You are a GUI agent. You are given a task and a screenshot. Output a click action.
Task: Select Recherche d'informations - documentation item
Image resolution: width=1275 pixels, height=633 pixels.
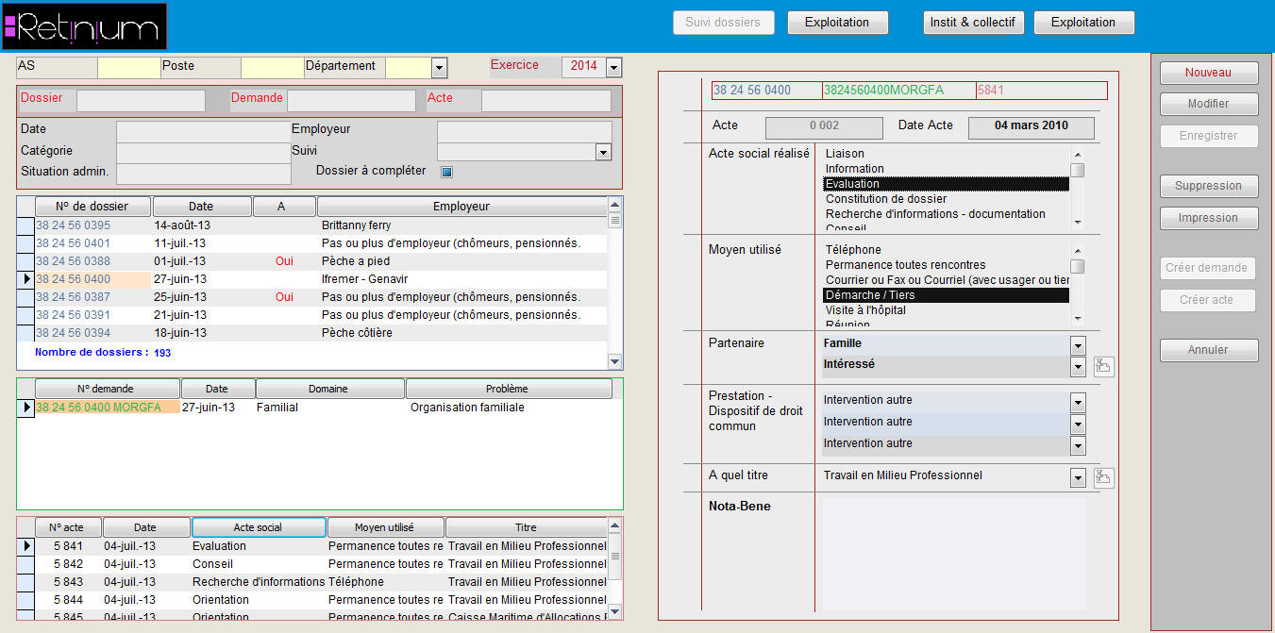tap(947, 214)
